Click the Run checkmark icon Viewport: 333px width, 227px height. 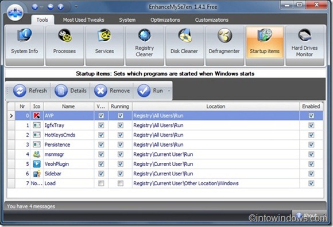tap(144, 91)
